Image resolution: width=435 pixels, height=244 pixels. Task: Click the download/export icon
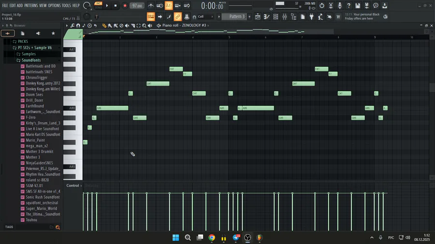[x=385, y=5]
